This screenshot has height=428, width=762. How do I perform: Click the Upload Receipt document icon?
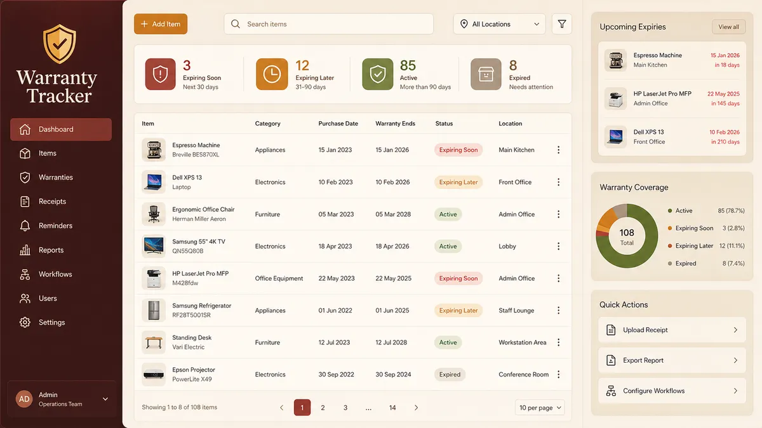click(611, 330)
